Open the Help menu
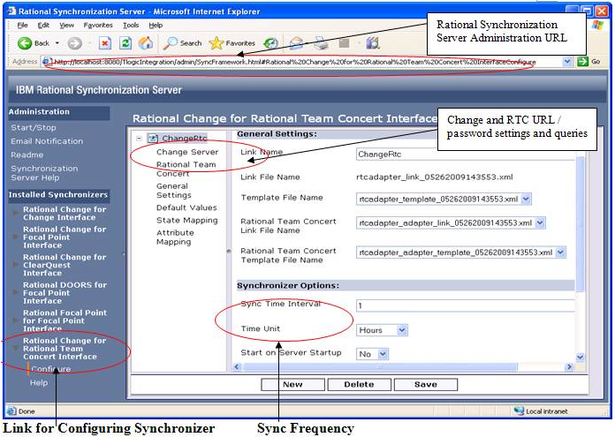This screenshot has height=437, width=615. pyautogui.click(x=156, y=25)
